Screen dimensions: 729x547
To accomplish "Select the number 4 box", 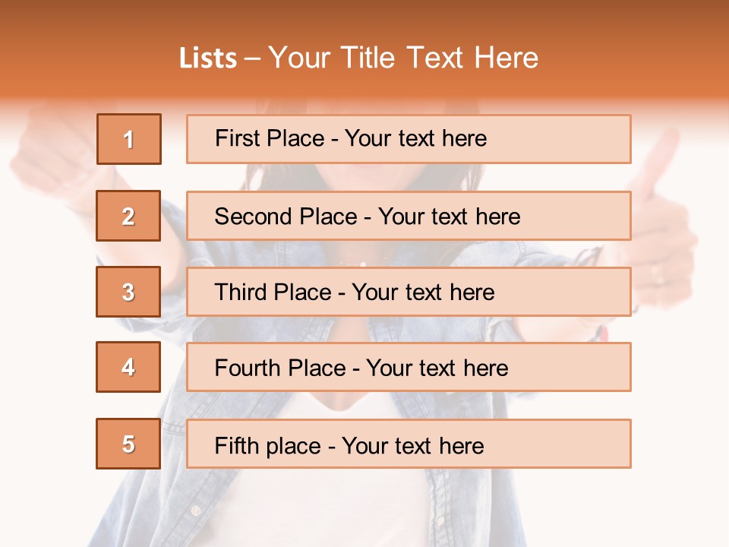I will (x=128, y=367).
